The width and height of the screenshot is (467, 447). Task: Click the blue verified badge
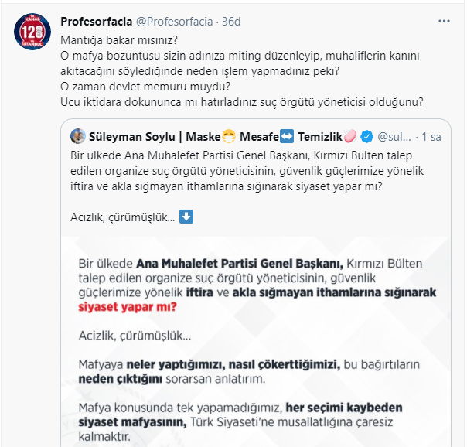click(x=366, y=137)
